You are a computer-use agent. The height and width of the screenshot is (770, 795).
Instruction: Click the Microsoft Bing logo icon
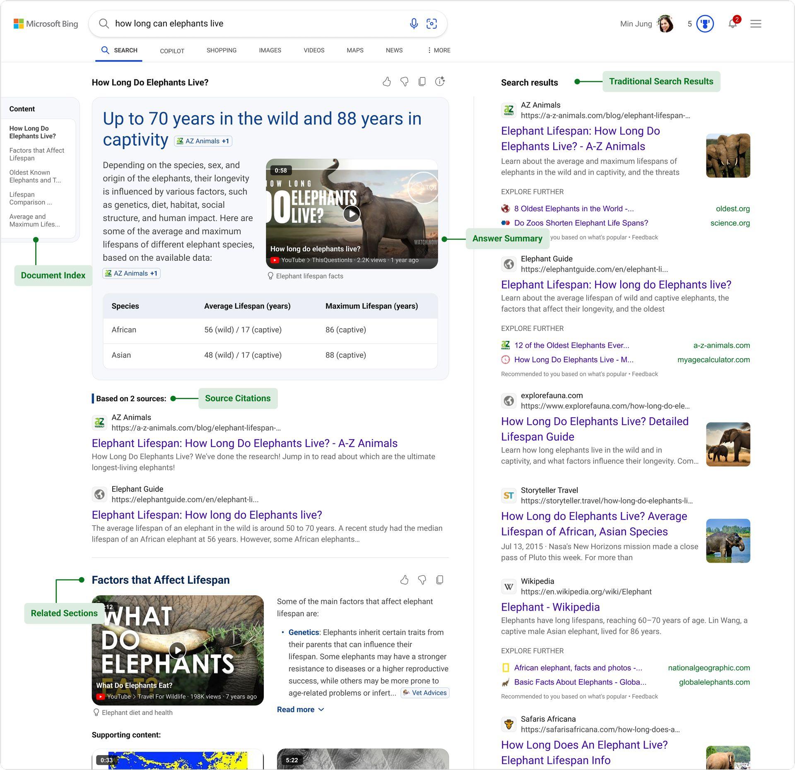click(x=19, y=24)
